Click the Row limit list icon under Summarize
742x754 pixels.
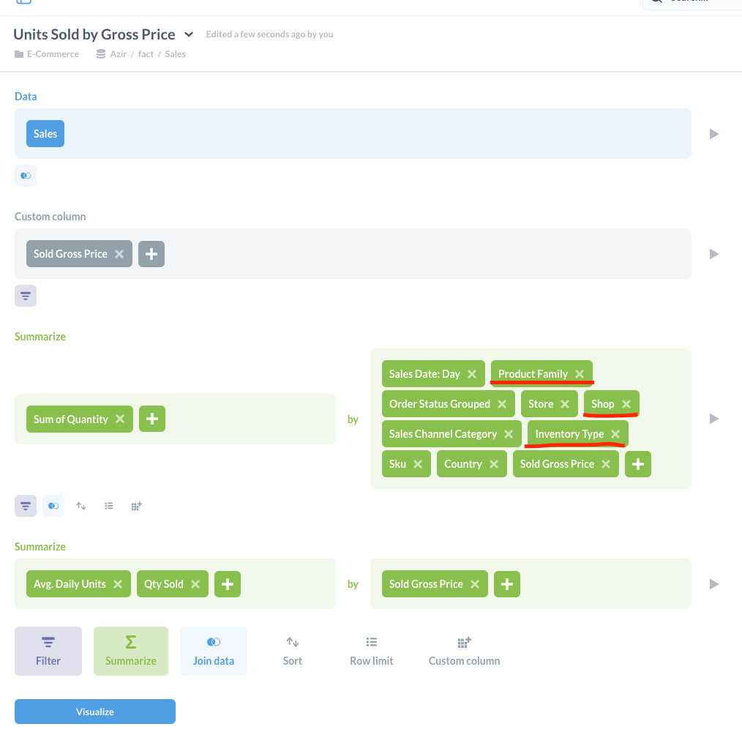108,506
